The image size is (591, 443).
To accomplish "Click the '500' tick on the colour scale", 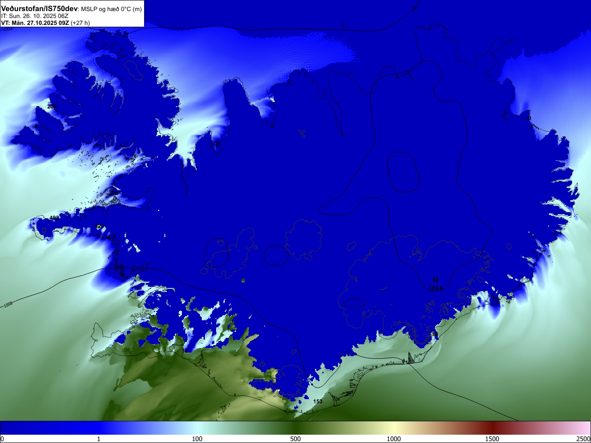I will click(295, 439).
